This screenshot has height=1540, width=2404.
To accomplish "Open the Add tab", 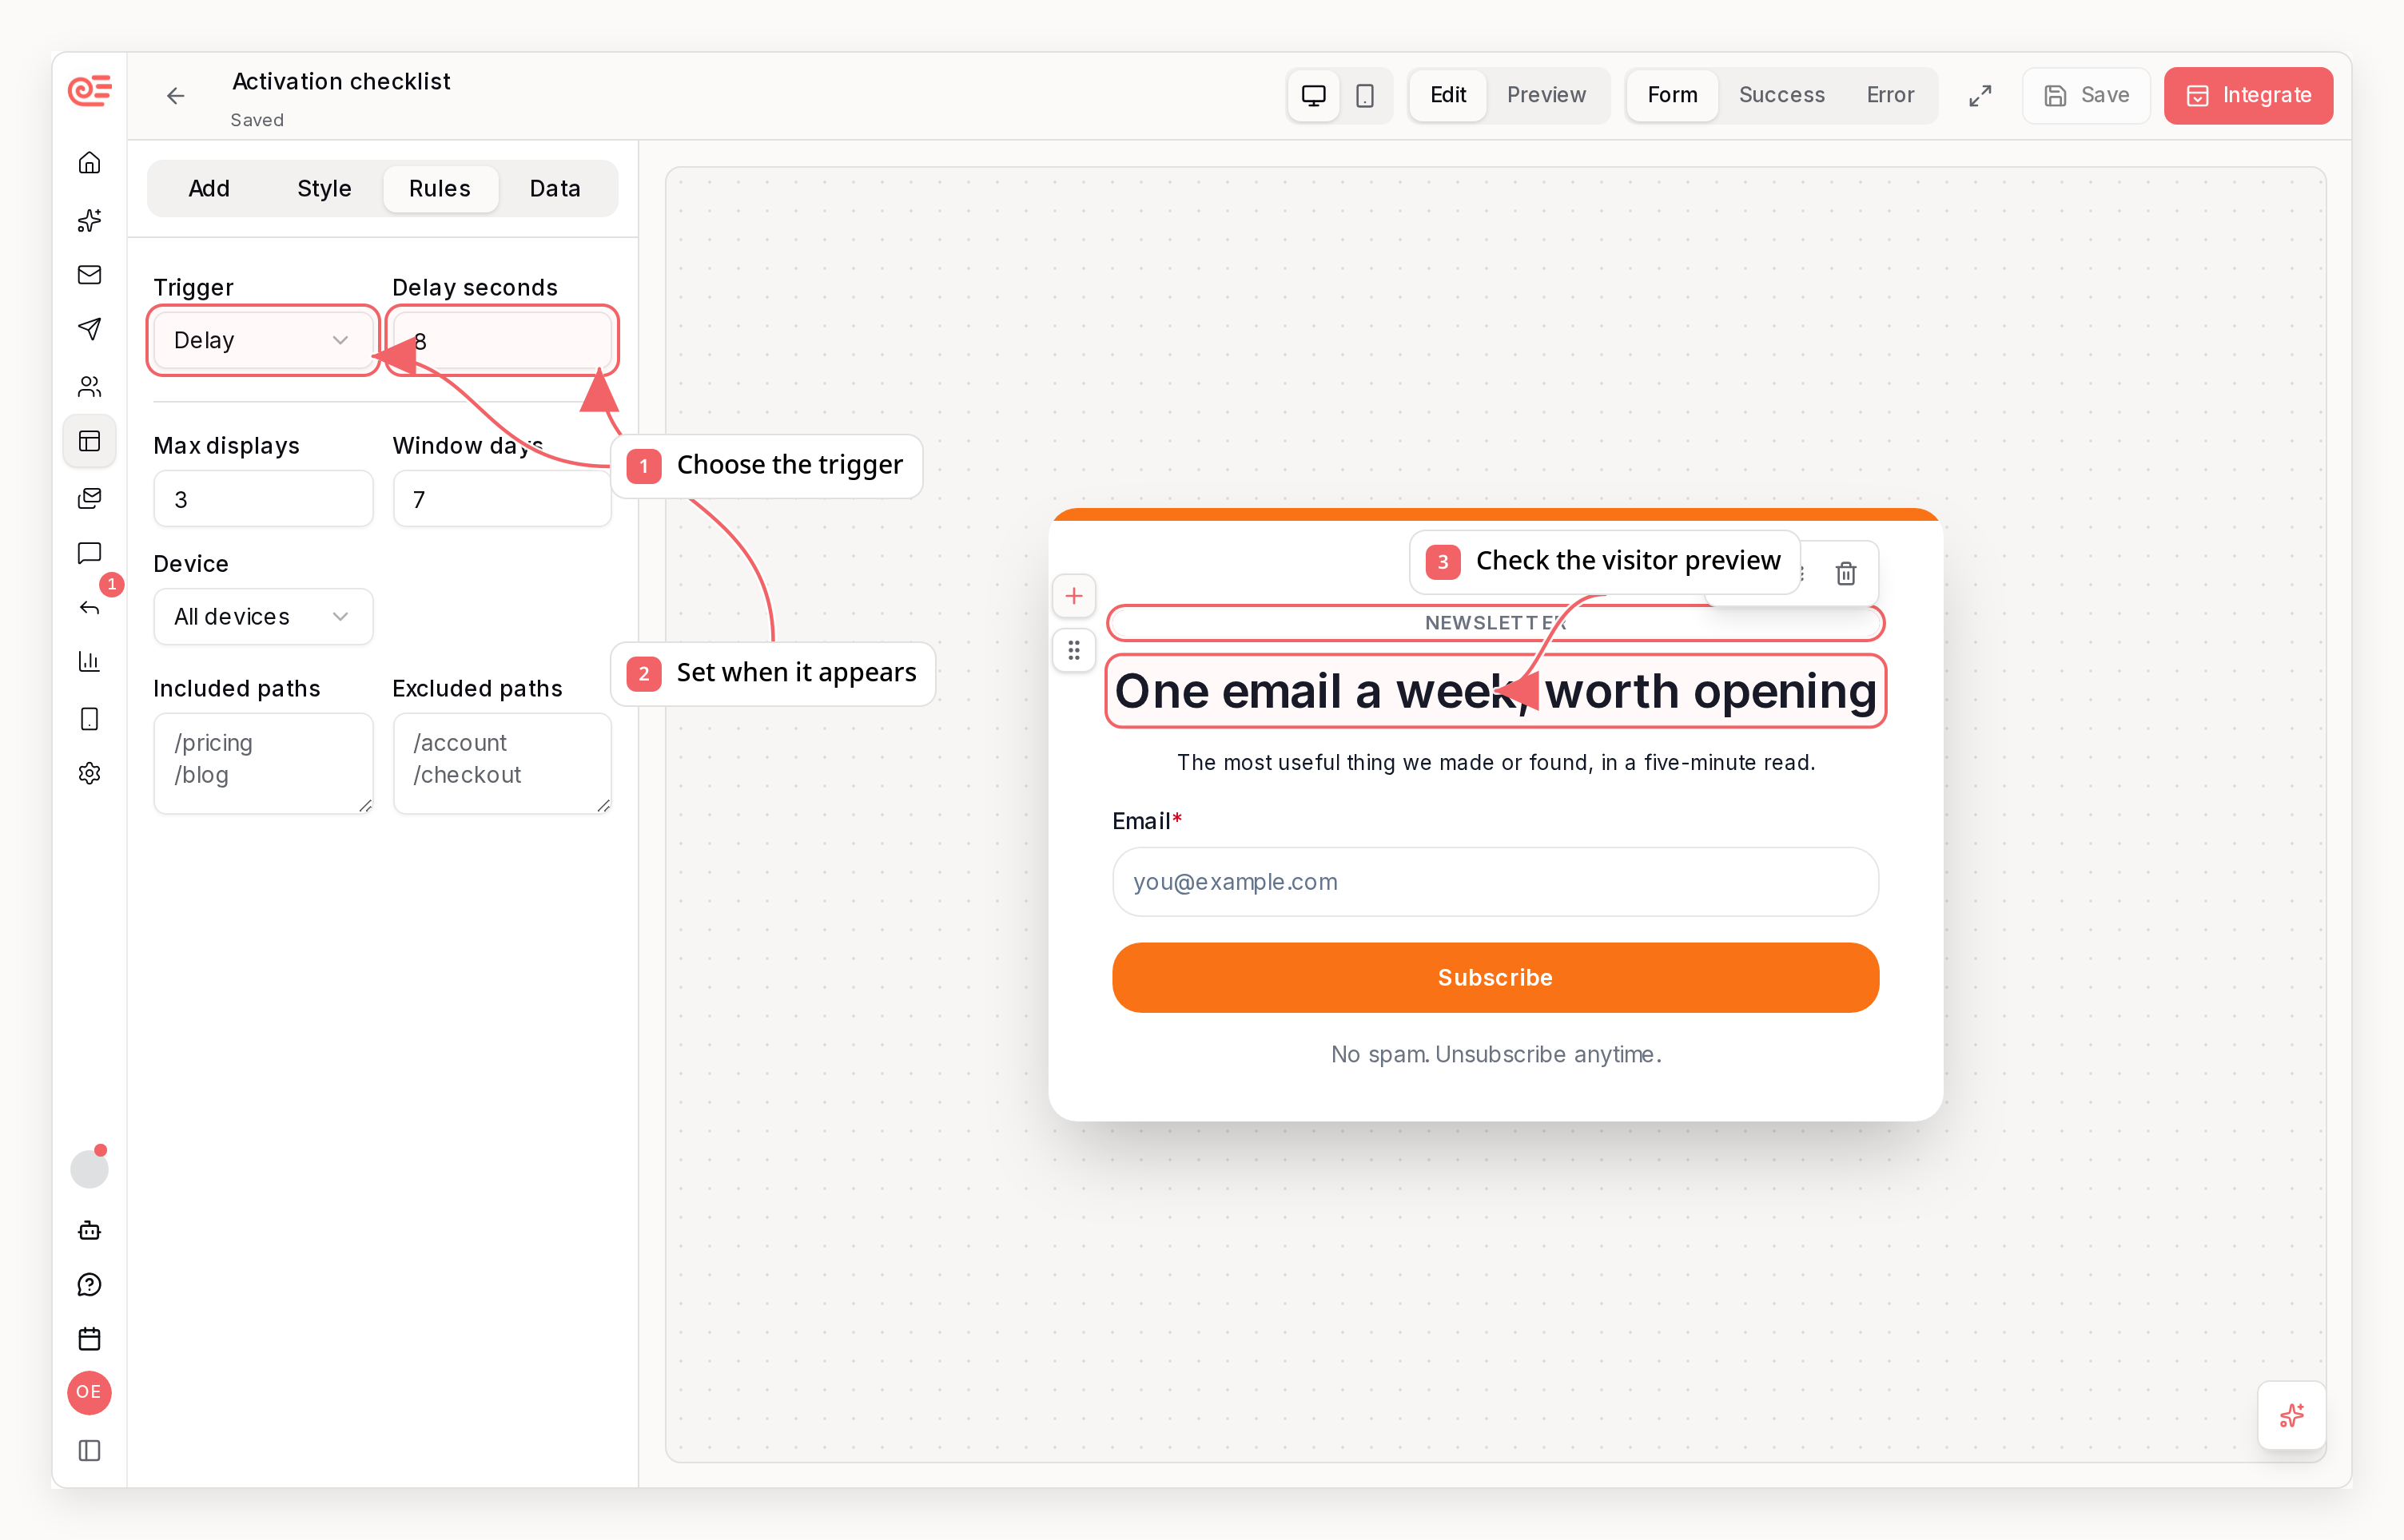I will (x=209, y=189).
